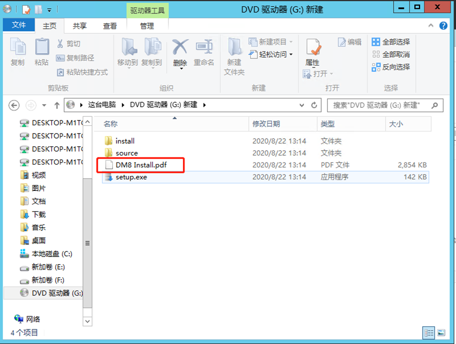The height and width of the screenshot is (344, 456).
Task: Refresh the current folder view
Action: (314, 105)
